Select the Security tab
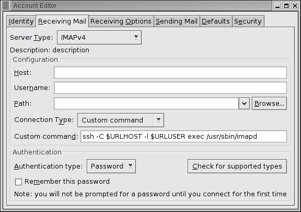This screenshot has width=301, height=212. (x=248, y=21)
